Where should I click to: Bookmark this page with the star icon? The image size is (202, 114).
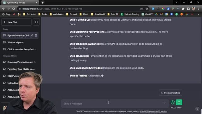[x=146, y=9]
